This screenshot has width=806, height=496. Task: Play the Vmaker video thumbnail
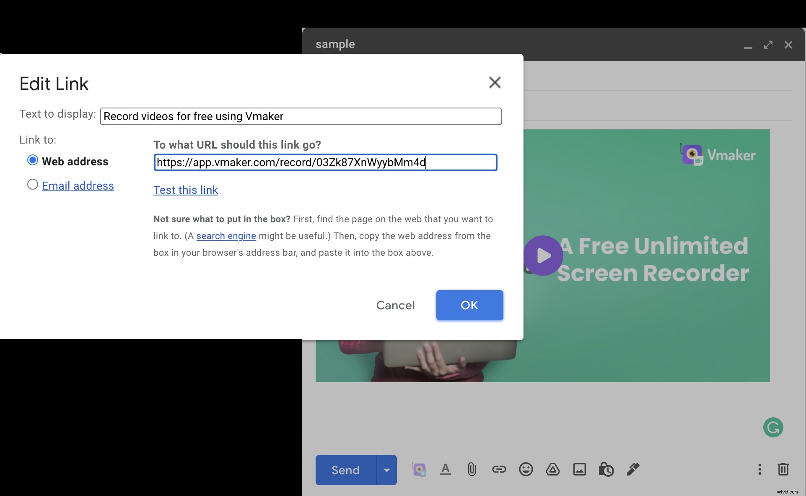[543, 256]
